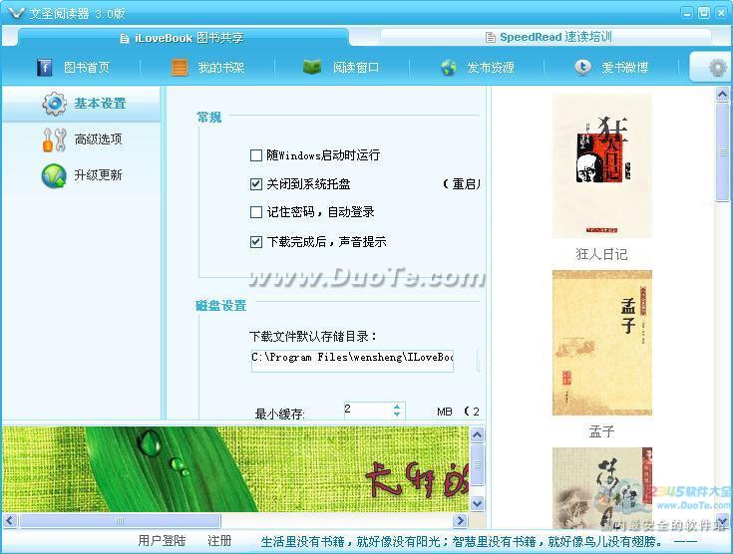The height and width of the screenshot is (554, 733).
Task: Select 高级选项 wrench icon in sidebar
Action: pos(54,139)
